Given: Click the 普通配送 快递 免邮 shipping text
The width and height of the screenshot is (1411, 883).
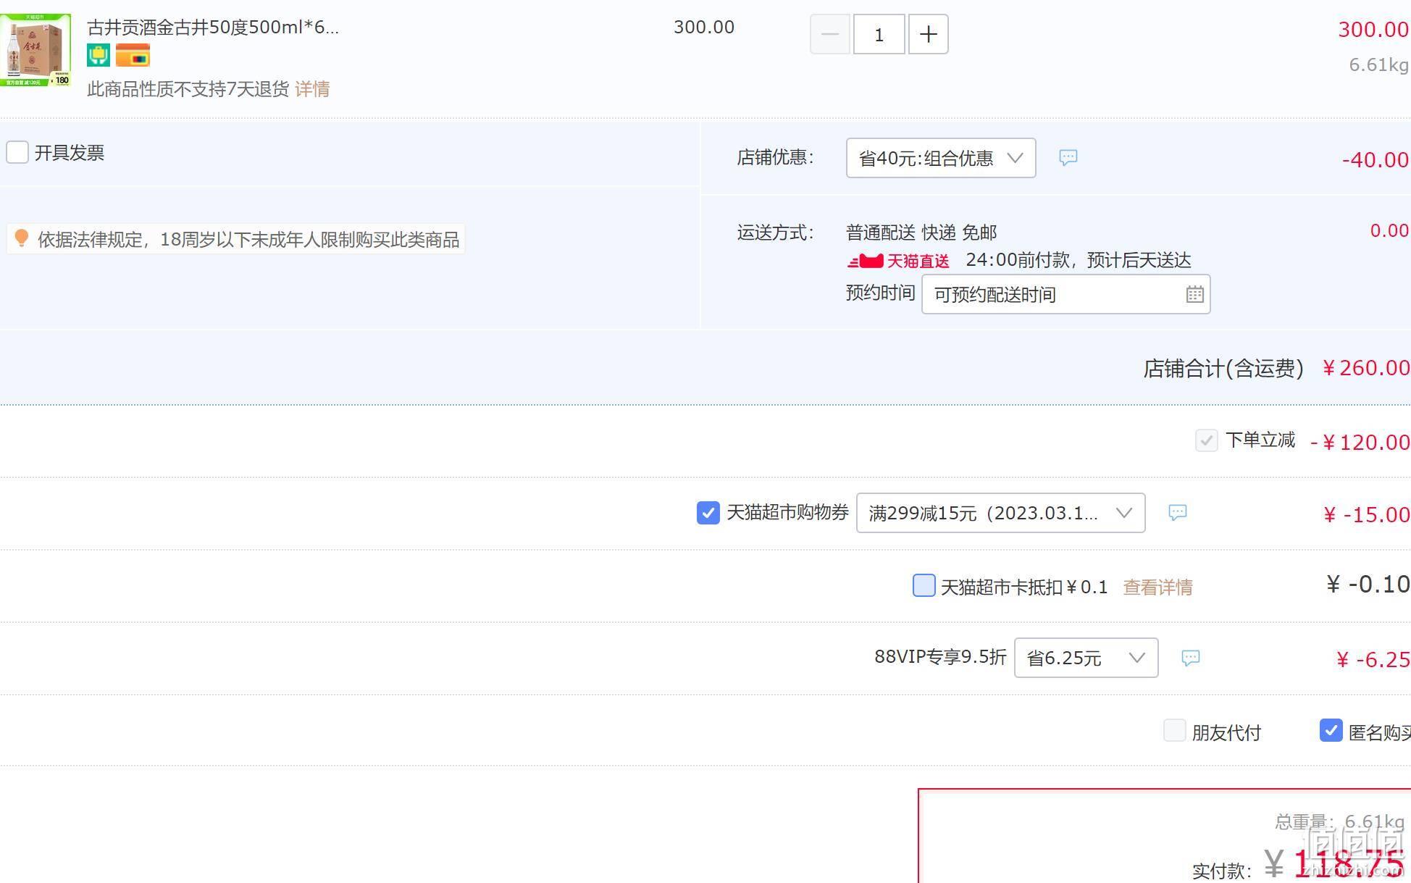Looking at the screenshot, I should coord(921,233).
